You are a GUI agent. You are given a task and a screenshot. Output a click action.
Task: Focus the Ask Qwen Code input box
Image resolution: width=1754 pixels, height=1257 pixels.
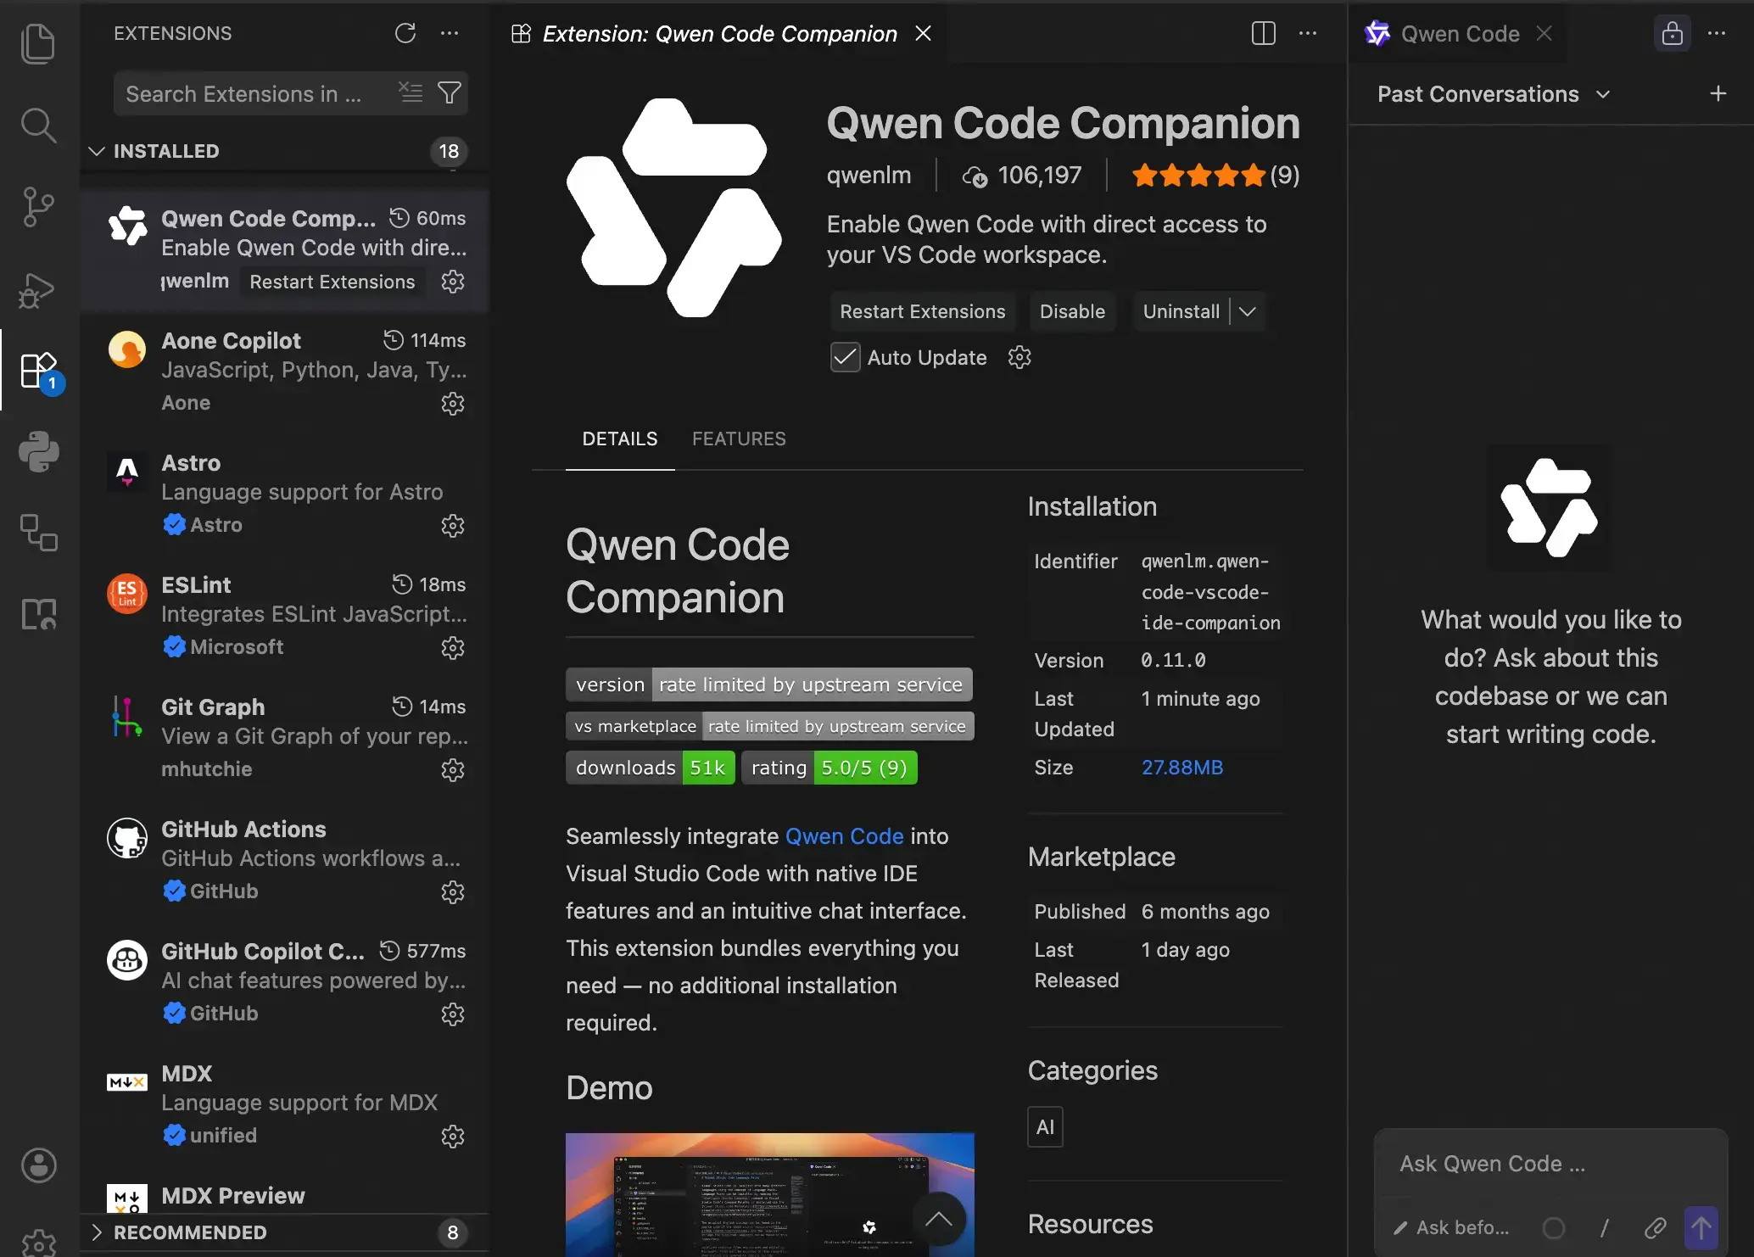(1550, 1164)
